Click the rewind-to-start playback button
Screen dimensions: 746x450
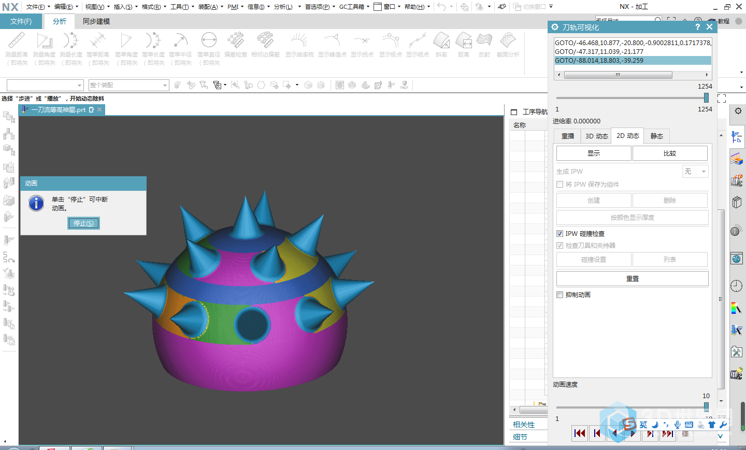(x=580, y=433)
